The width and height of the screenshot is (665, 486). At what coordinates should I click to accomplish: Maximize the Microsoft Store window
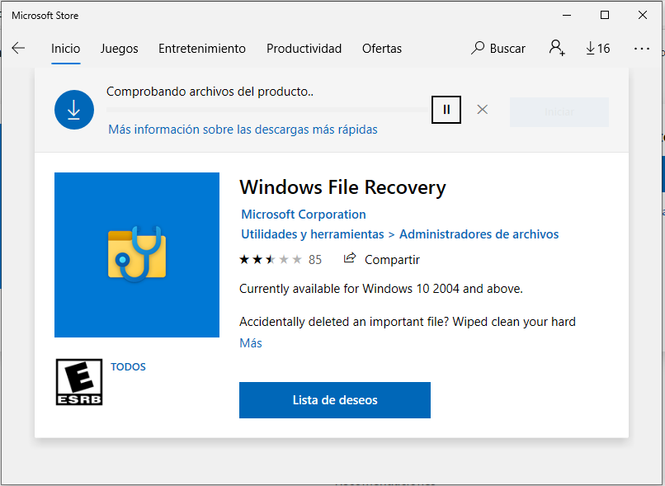pyautogui.click(x=605, y=16)
